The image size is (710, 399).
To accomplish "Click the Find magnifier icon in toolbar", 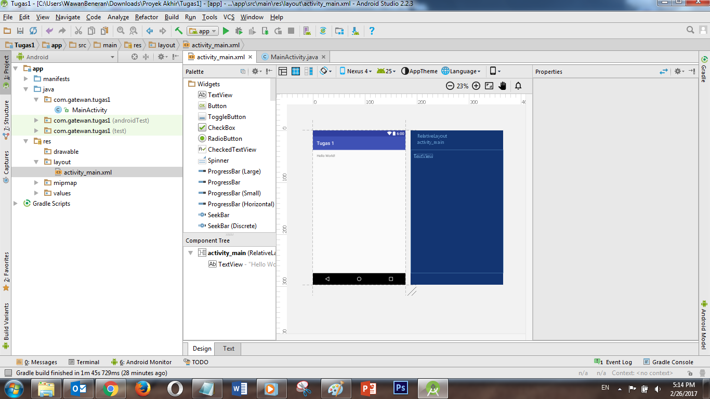I will point(121,31).
